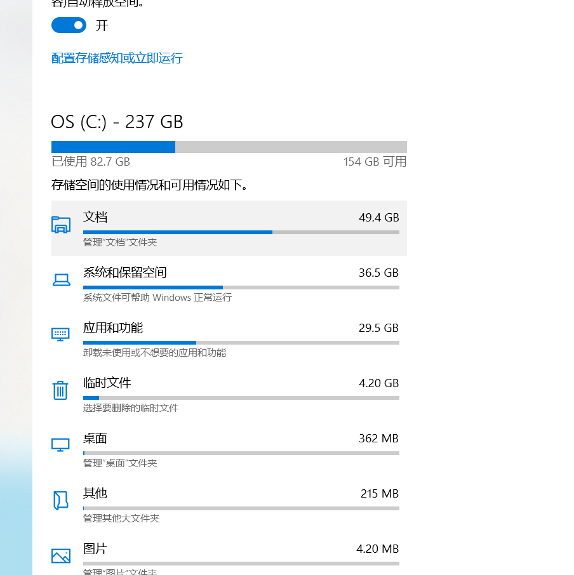Select the trash can icon for 临时文件

[x=60, y=390]
